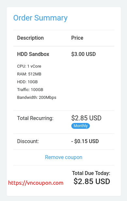127x201 pixels.
Task: Click the $2.85 USD recurring amount
Action: pos(86,118)
